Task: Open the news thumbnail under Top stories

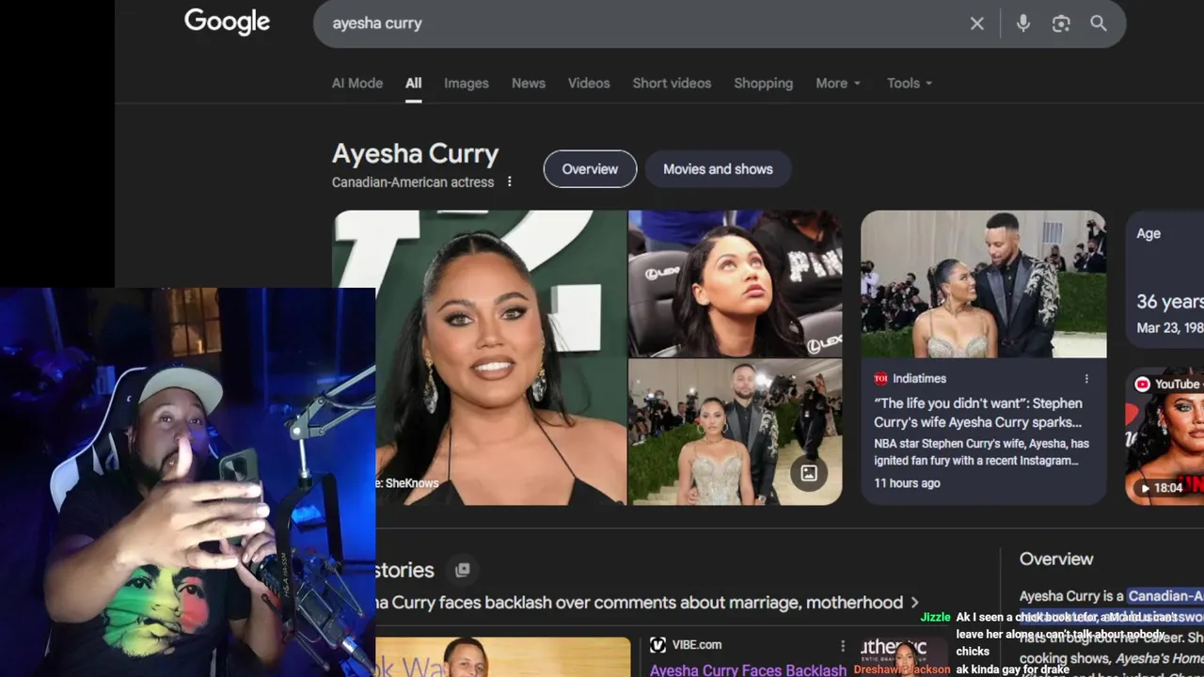Action: coord(503,657)
